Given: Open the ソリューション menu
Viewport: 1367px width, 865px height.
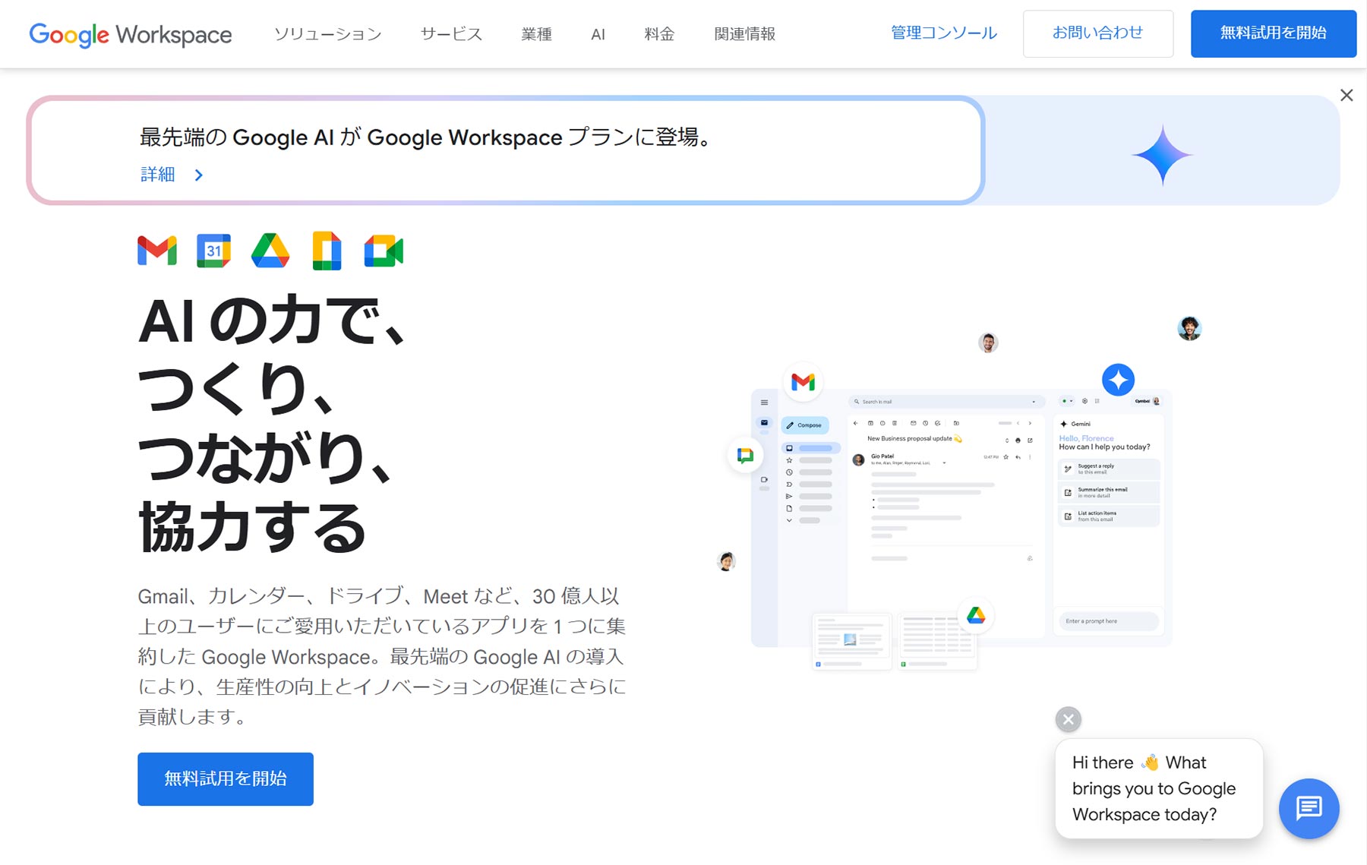Looking at the screenshot, I should (x=327, y=34).
